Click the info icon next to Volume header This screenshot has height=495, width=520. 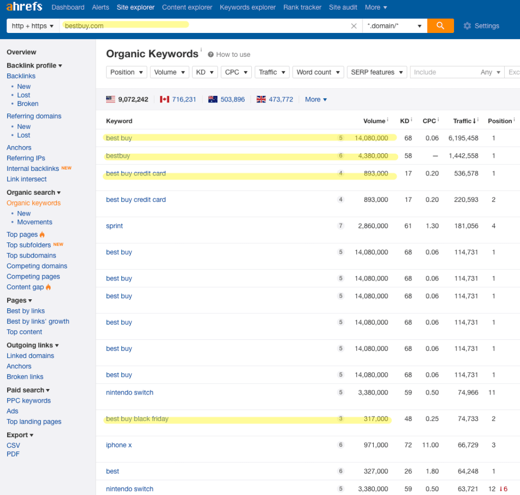click(x=387, y=119)
